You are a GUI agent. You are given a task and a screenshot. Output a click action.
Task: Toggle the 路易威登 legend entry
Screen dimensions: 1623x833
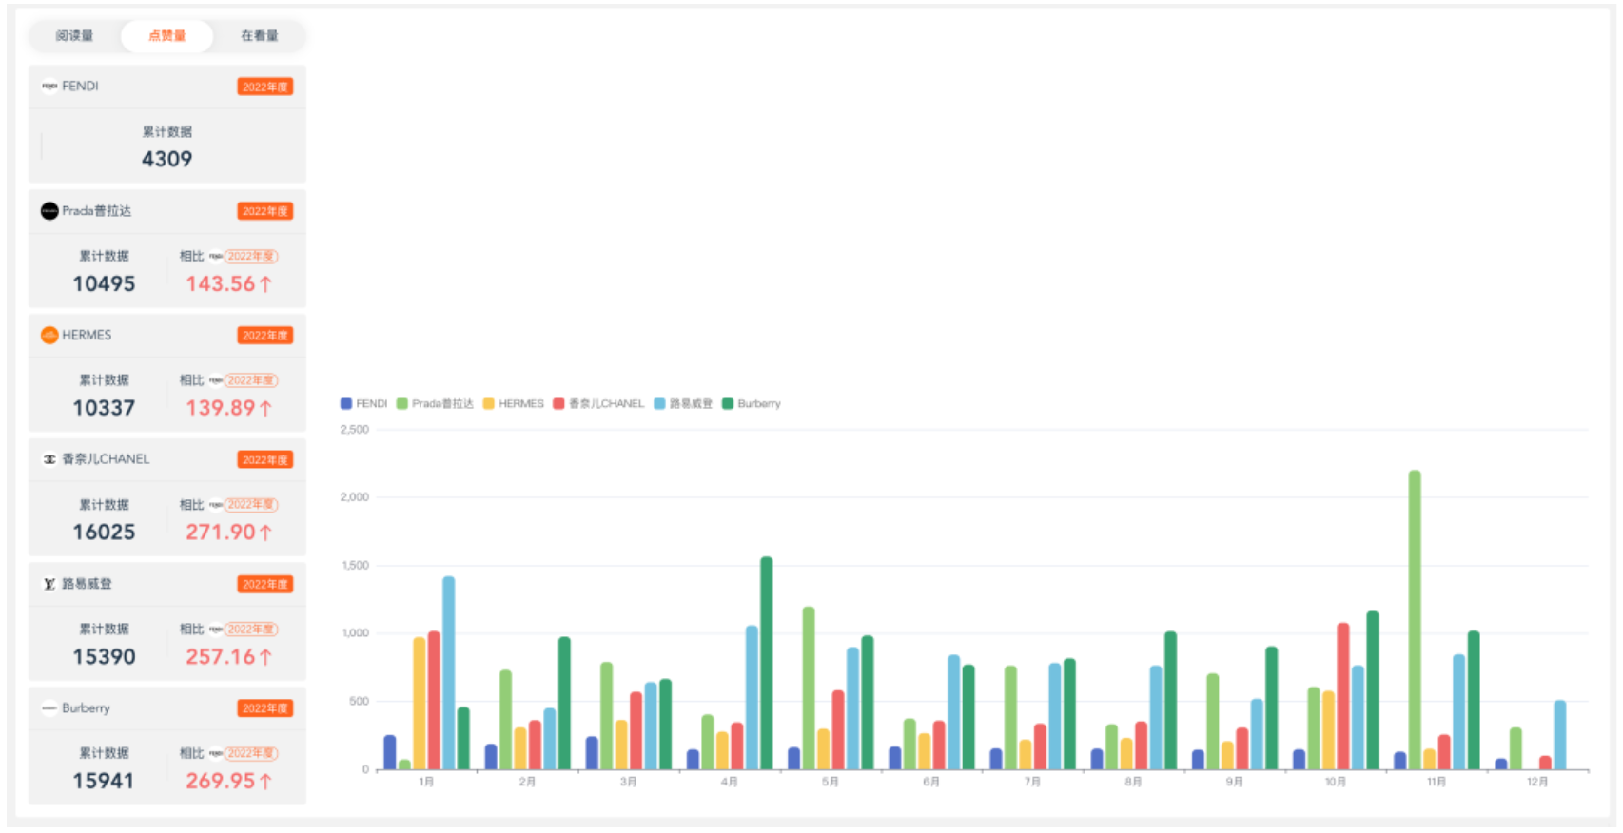[x=683, y=404]
